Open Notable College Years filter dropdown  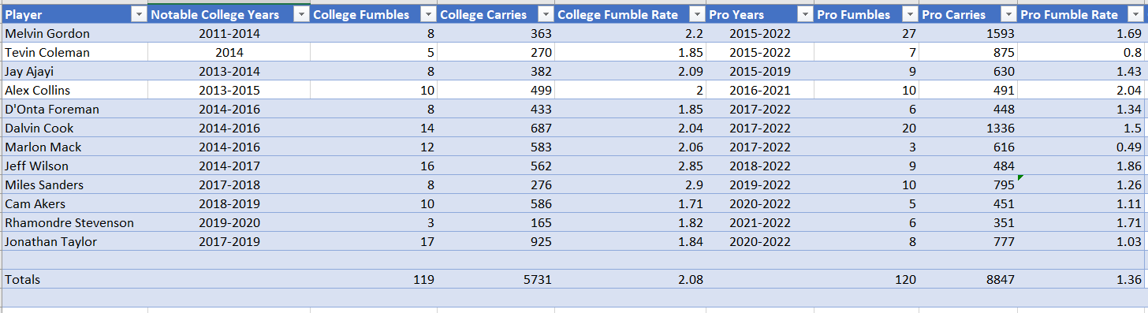(x=301, y=14)
